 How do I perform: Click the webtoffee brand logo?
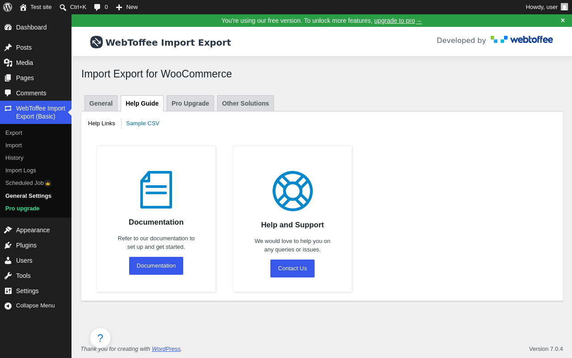(522, 40)
